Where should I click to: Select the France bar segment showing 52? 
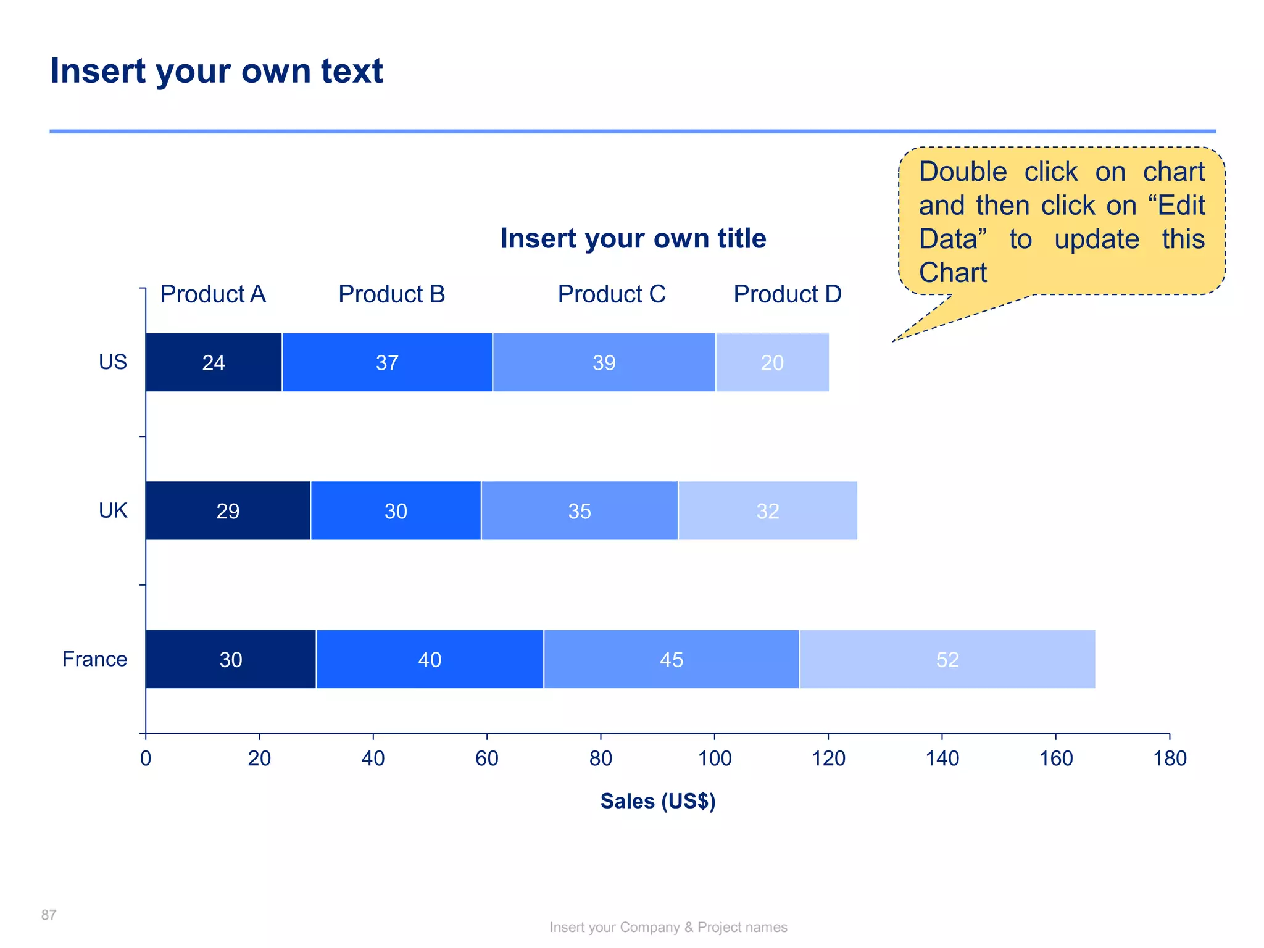click(x=947, y=659)
